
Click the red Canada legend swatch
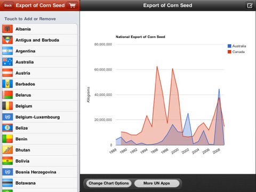click(x=229, y=52)
